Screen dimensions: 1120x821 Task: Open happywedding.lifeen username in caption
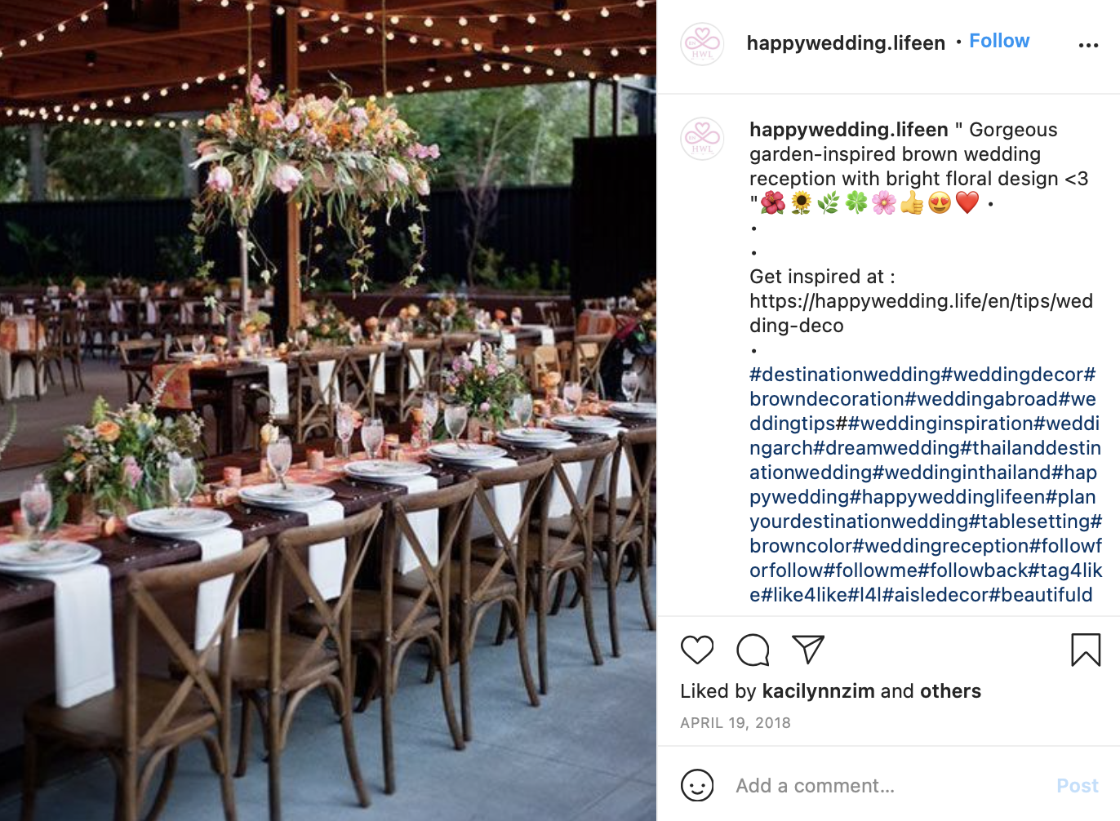coord(849,130)
